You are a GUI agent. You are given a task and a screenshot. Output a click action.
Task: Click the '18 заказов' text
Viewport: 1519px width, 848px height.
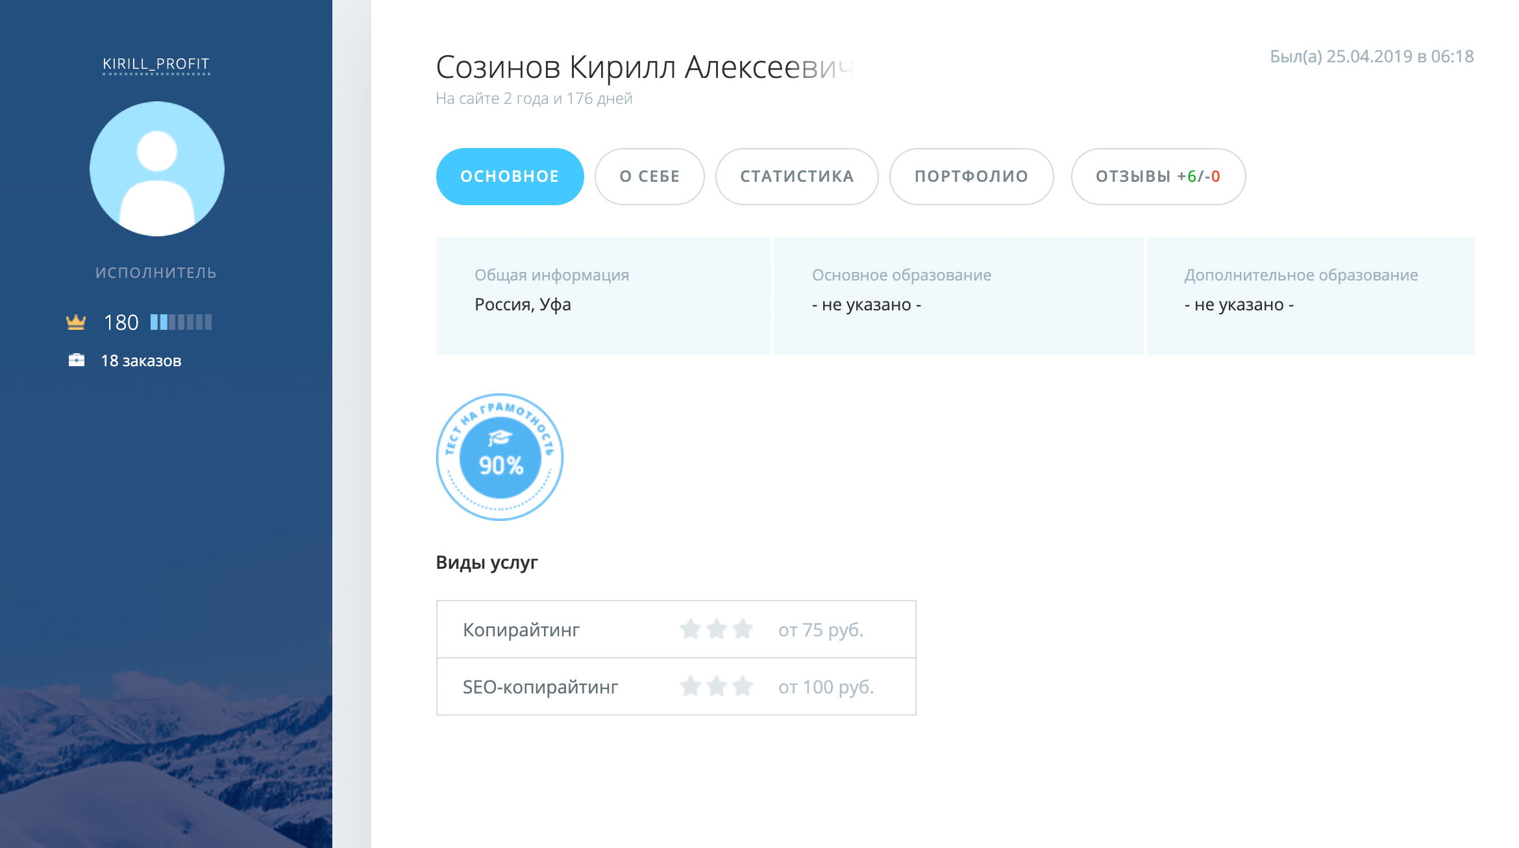(x=141, y=361)
